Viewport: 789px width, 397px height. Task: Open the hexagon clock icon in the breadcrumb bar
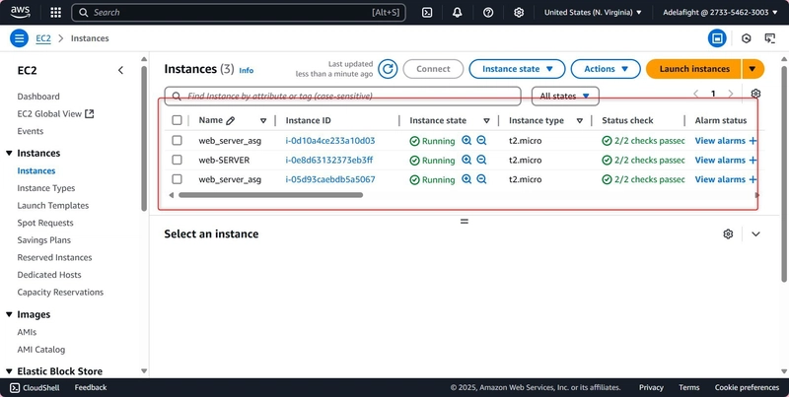(x=747, y=38)
